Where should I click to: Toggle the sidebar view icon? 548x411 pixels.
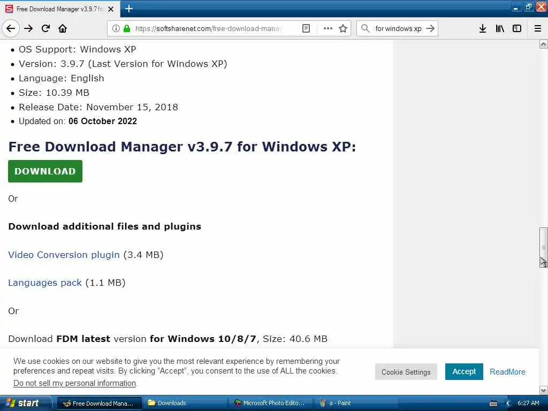click(517, 28)
